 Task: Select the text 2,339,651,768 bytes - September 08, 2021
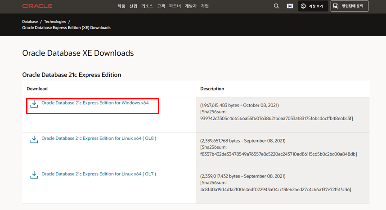pyautogui.click(x=243, y=141)
